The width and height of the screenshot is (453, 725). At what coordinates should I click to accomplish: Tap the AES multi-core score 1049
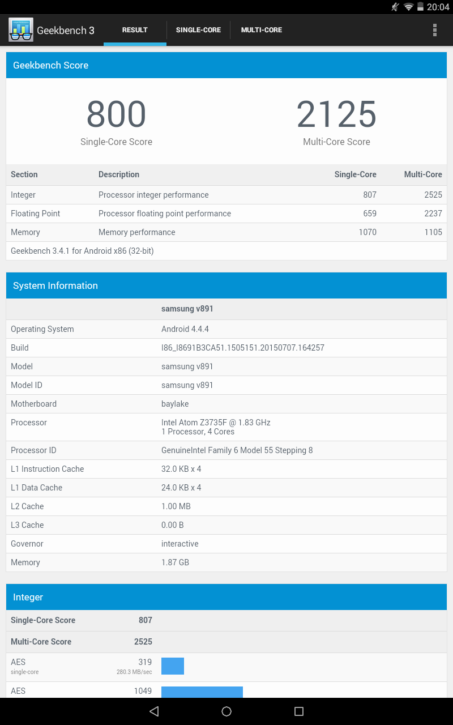click(x=143, y=691)
